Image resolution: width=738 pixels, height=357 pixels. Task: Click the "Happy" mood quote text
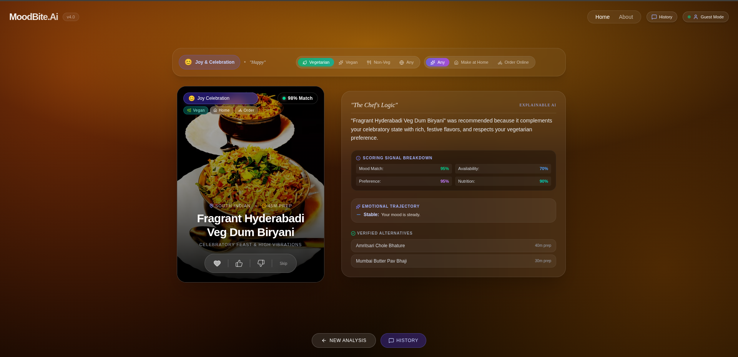tap(258, 62)
